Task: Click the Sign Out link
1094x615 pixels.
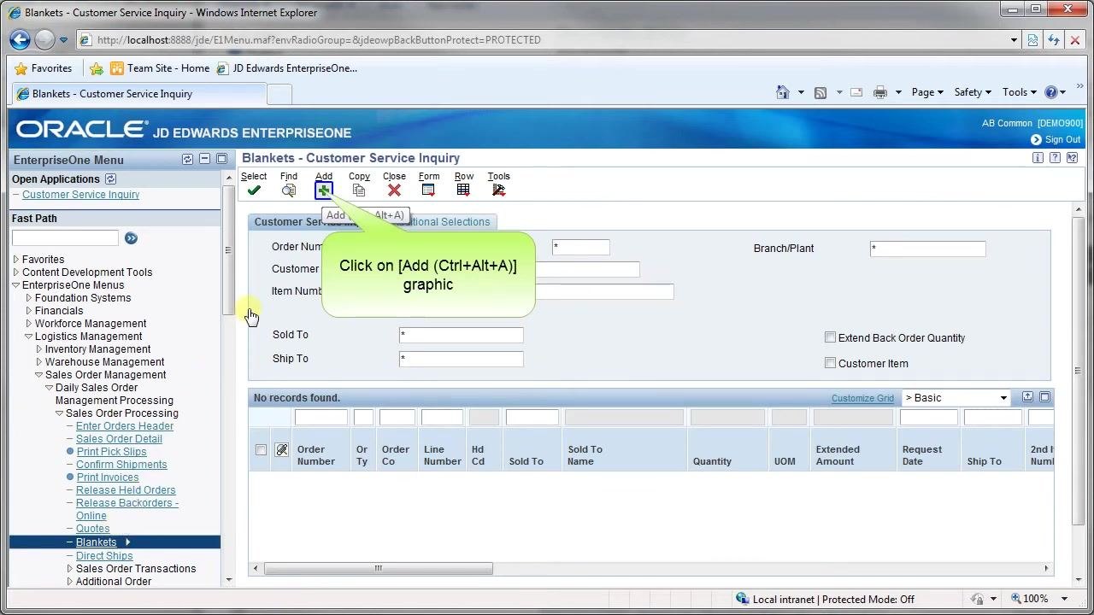Action: coord(1062,139)
